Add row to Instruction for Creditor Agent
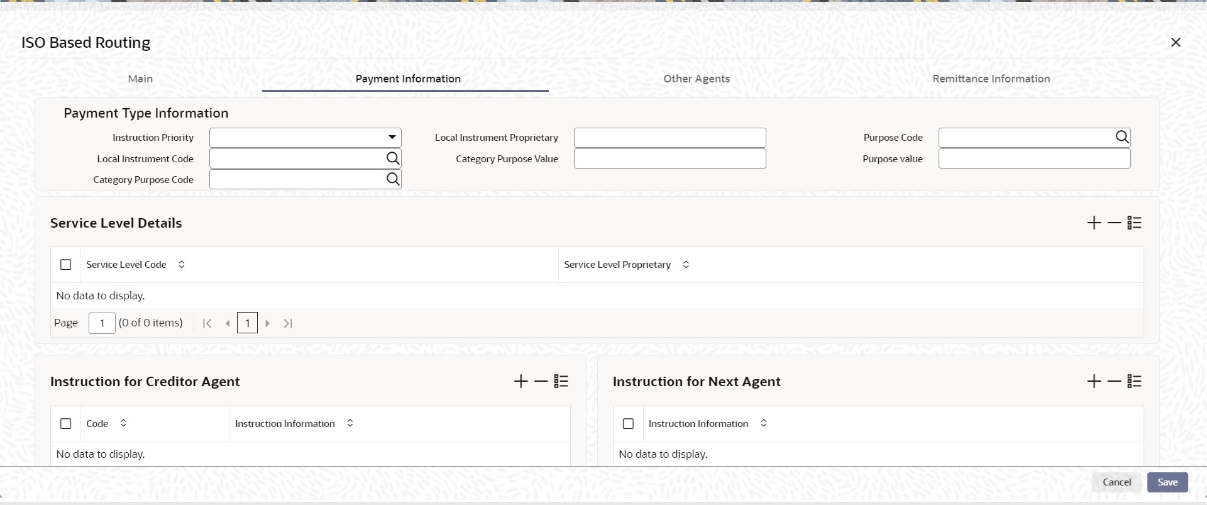This screenshot has height=505, width=1207. click(521, 381)
